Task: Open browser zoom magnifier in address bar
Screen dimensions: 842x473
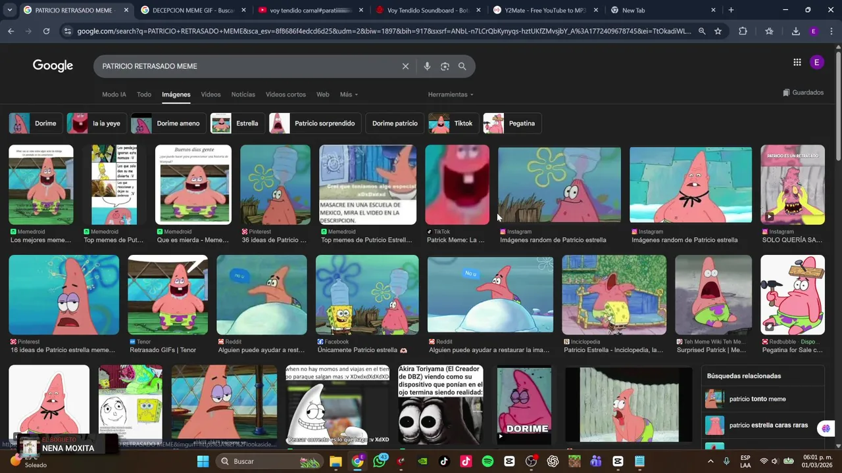Action: click(x=702, y=32)
